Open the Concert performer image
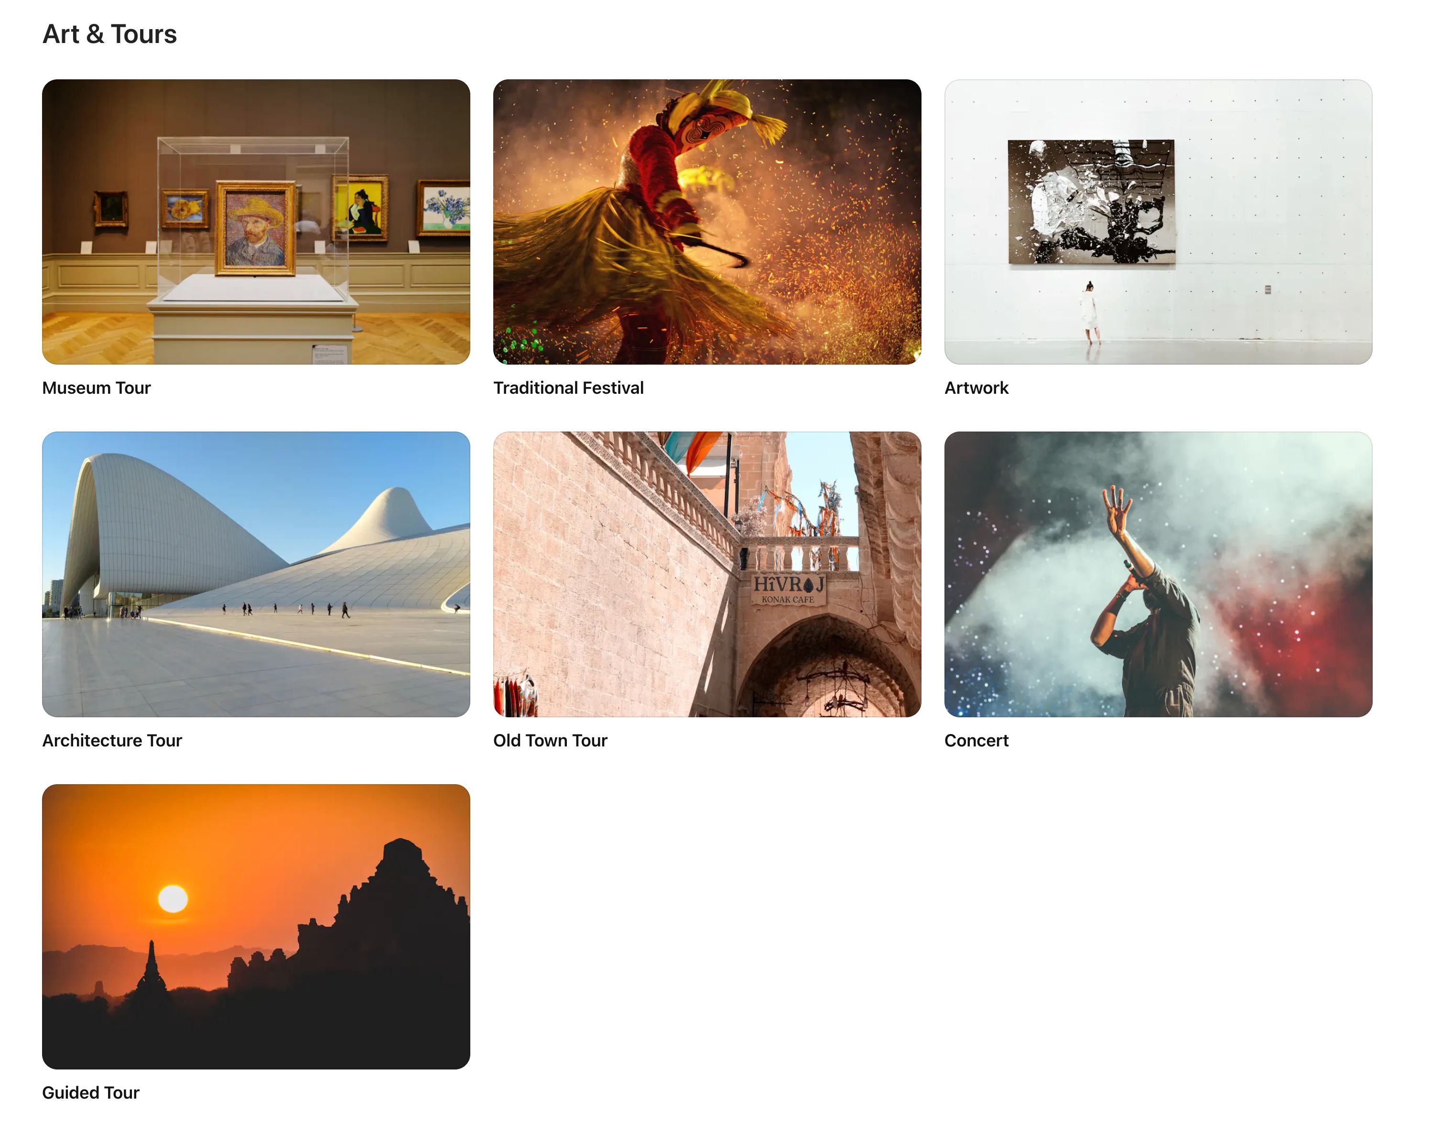Image resolution: width=1431 pixels, height=1123 pixels. pyautogui.click(x=1158, y=574)
